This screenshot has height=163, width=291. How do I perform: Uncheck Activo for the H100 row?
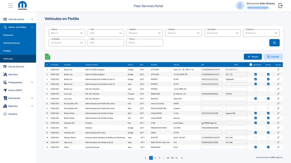pos(268,123)
